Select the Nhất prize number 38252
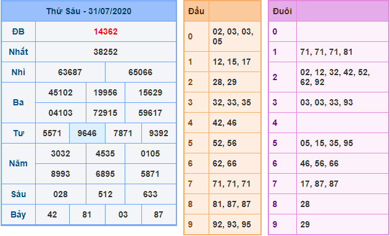Image resolution: width=390 pixels, height=236 pixels. coord(106,52)
